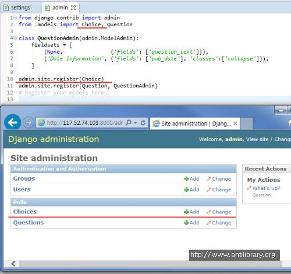Click the Internet Explorer page icon in address bar

(41, 122)
